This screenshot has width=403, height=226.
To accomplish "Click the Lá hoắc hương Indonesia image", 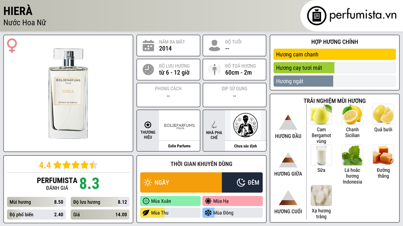I will coord(352,155).
